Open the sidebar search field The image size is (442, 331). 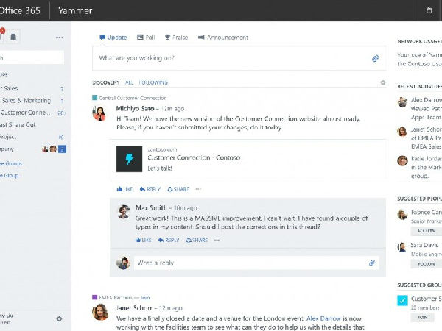click(x=32, y=57)
